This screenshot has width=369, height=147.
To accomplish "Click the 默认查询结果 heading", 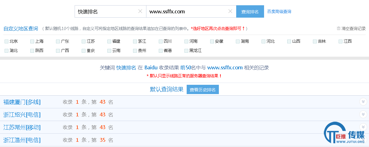I will click(167, 89).
